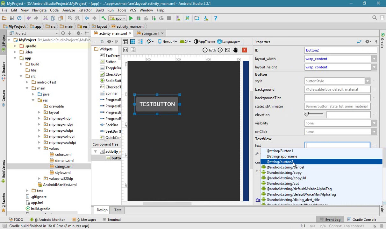Open the Nexus 4 device dropdown
This screenshot has height=229, width=386.
coord(168,42)
